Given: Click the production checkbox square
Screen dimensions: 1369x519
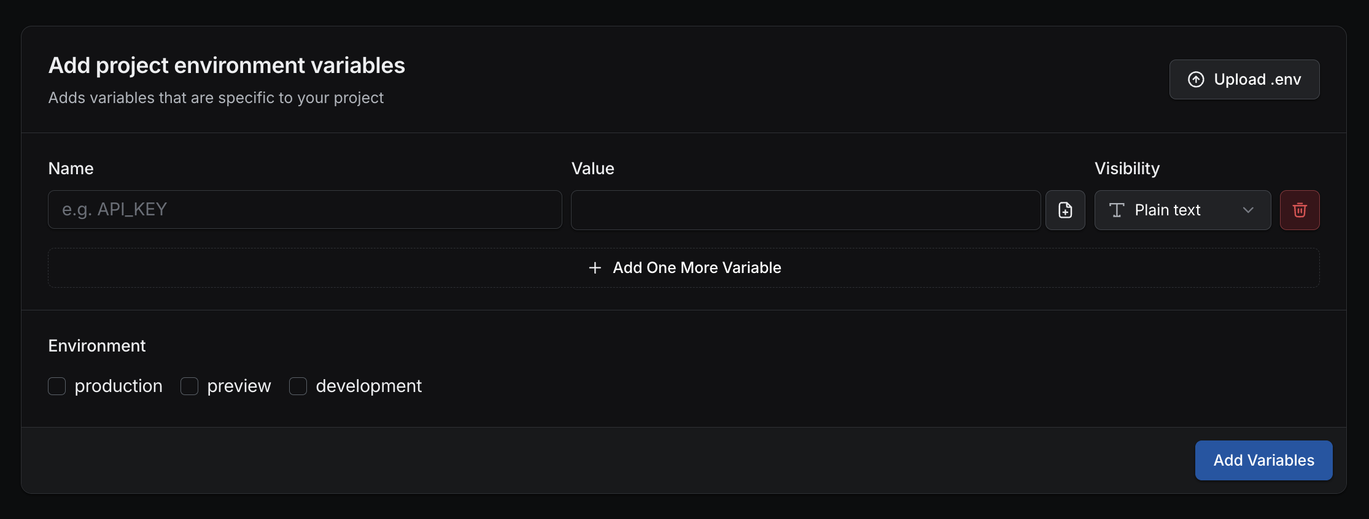Looking at the screenshot, I should coord(56,386).
